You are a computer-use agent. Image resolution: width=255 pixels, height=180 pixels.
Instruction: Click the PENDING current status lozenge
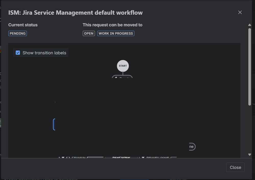pyautogui.click(x=17, y=33)
